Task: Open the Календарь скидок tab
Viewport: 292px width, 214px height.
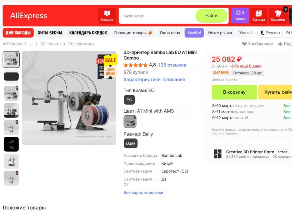Action: tap(88, 33)
